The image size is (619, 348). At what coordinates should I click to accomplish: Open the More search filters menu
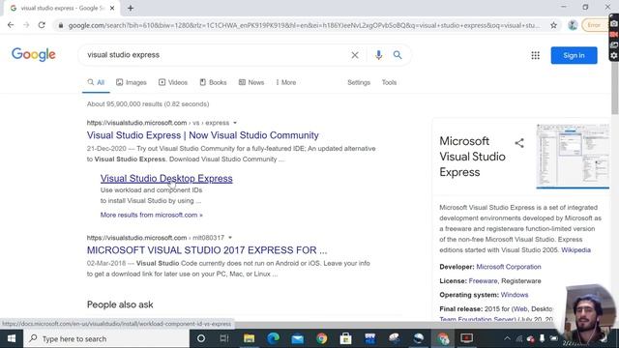tap(286, 82)
